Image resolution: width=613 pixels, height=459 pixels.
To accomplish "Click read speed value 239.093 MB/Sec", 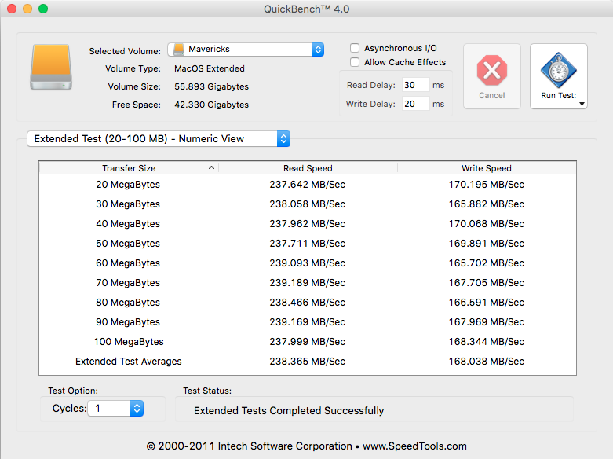I will pos(307,263).
